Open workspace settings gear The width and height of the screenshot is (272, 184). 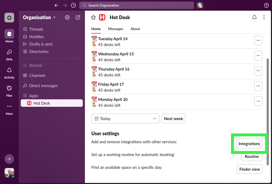tap(67, 17)
